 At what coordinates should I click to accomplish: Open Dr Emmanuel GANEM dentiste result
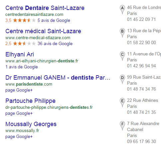(x=58, y=78)
